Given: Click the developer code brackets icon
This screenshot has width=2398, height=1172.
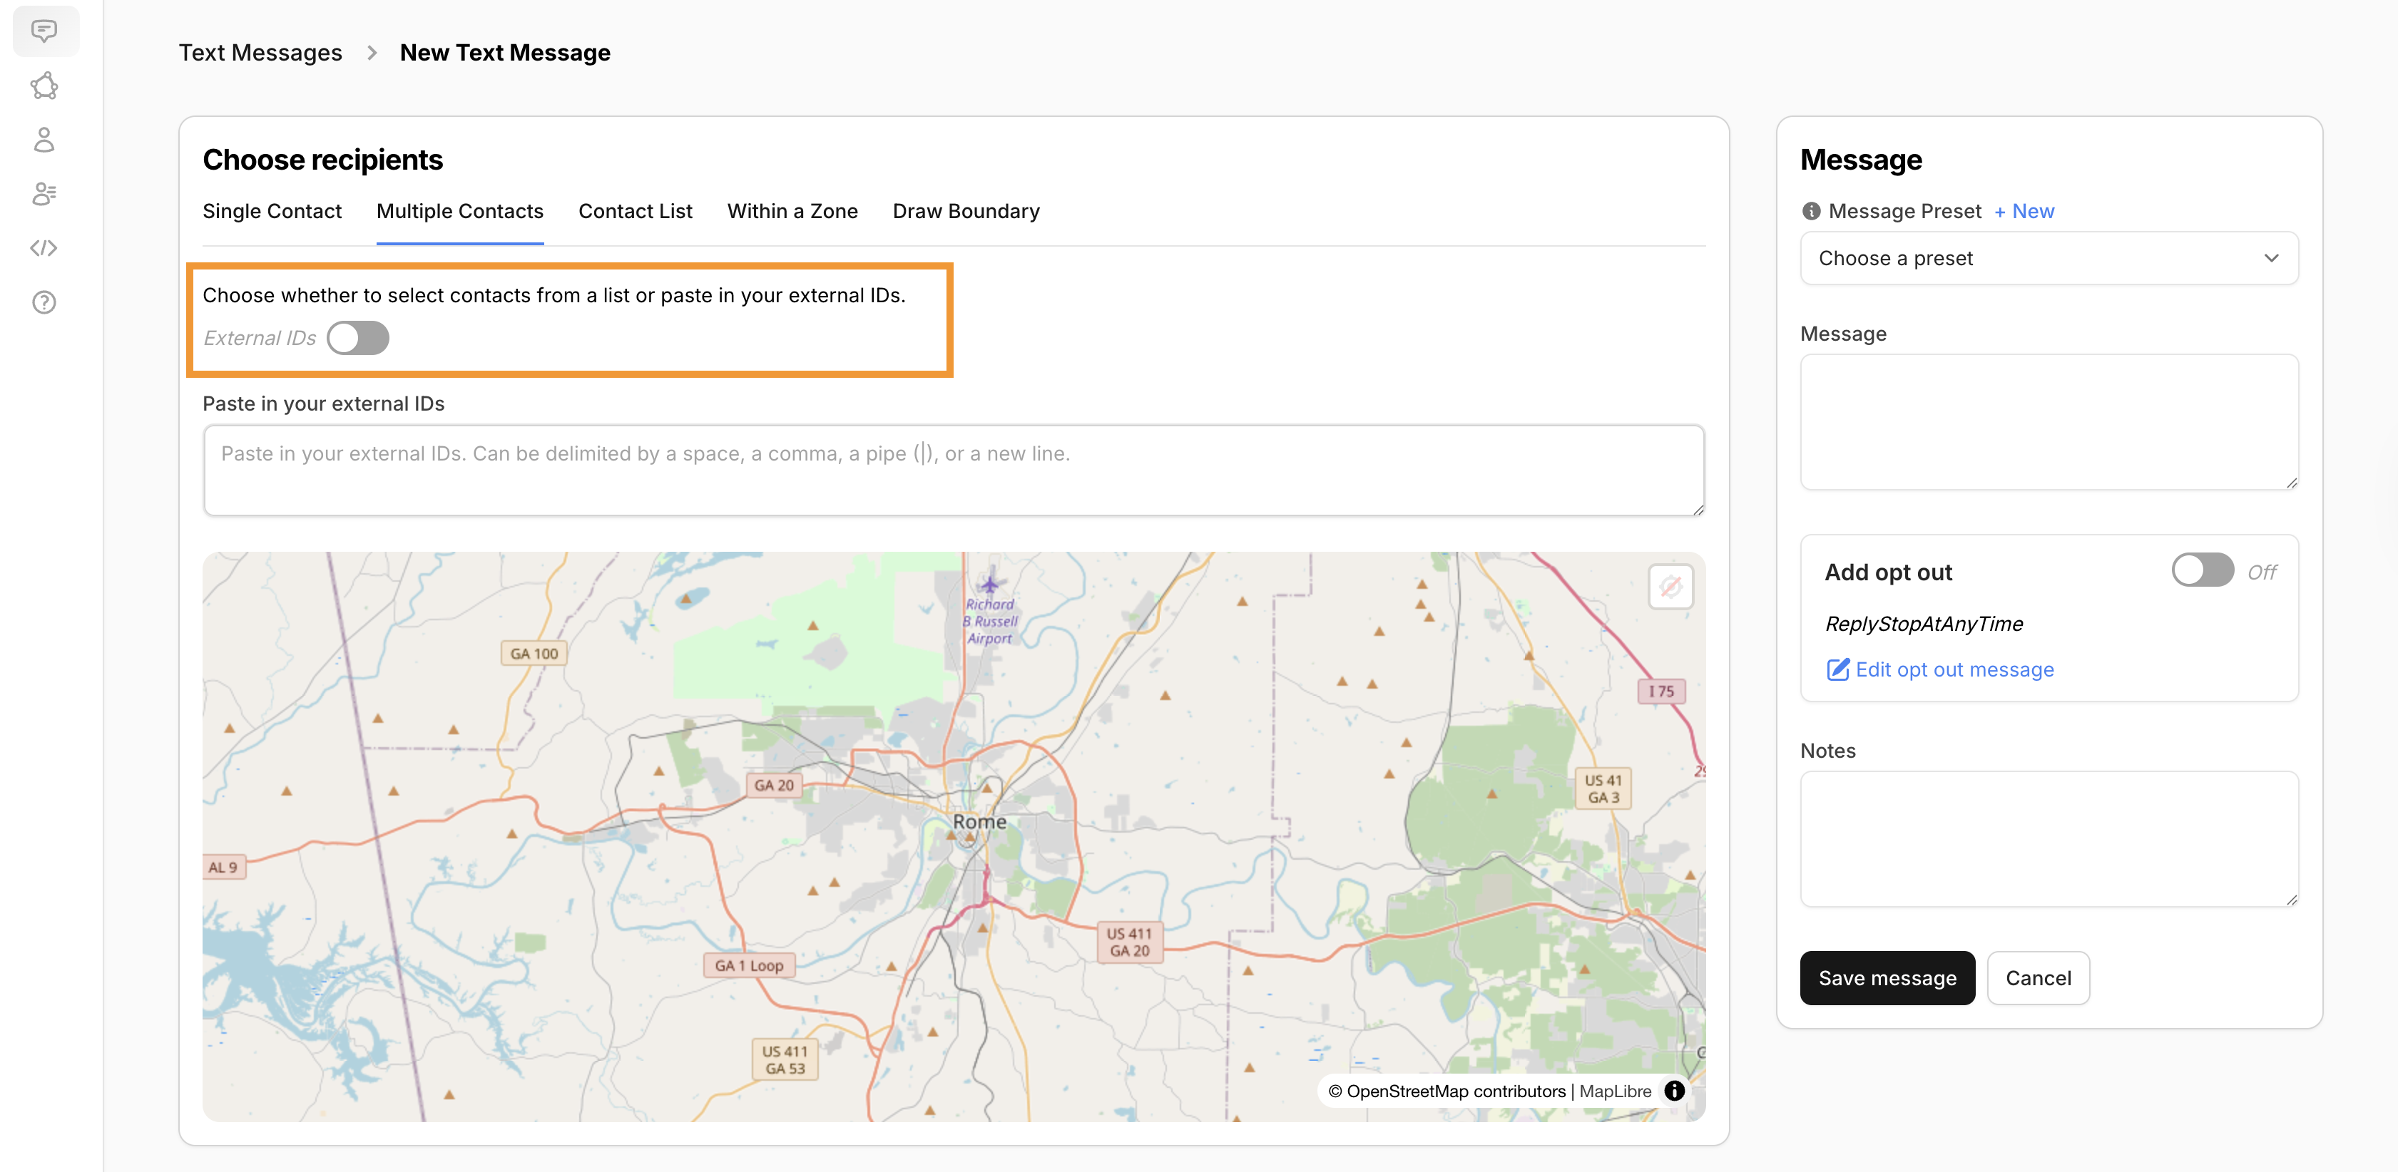Looking at the screenshot, I should [44, 248].
